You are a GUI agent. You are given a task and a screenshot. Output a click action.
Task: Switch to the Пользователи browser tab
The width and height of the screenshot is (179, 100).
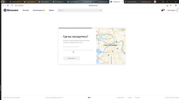(30, 2)
